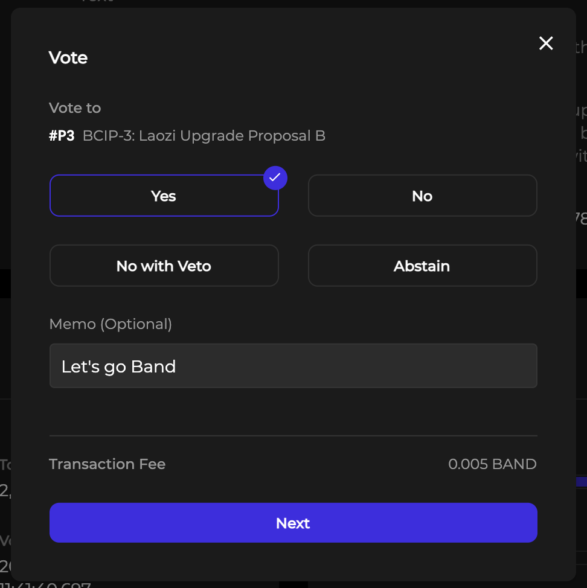Click the Memo (Optional) label
This screenshot has height=588, width=587.
111,324
